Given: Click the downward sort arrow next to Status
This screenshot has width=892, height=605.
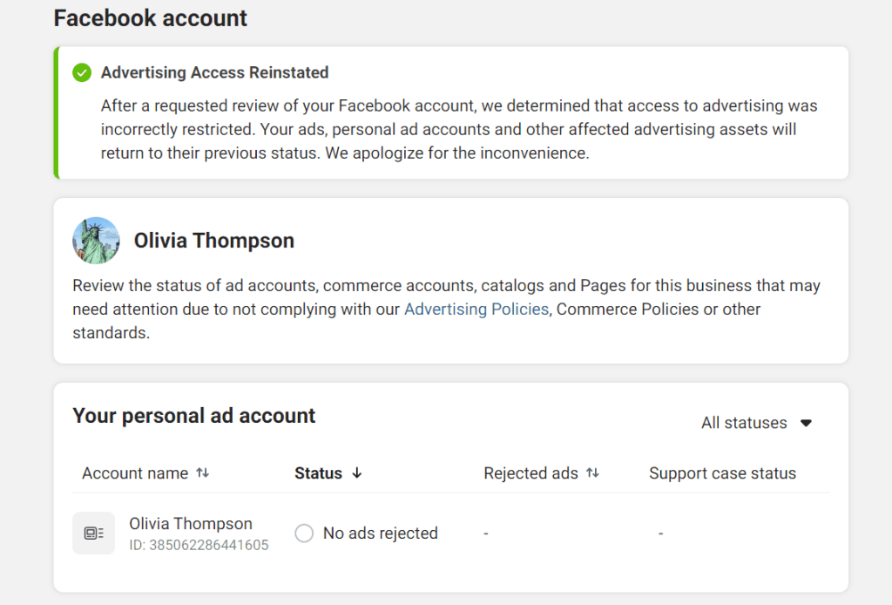Looking at the screenshot, I should tap(356, 472).
